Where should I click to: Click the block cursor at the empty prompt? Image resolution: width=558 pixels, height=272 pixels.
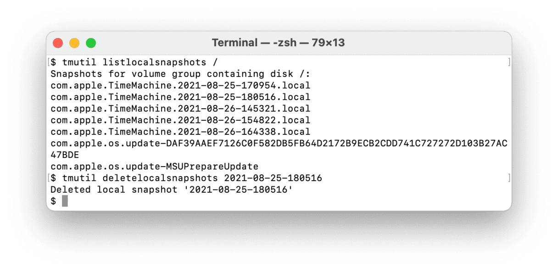(x=65, y=201)
